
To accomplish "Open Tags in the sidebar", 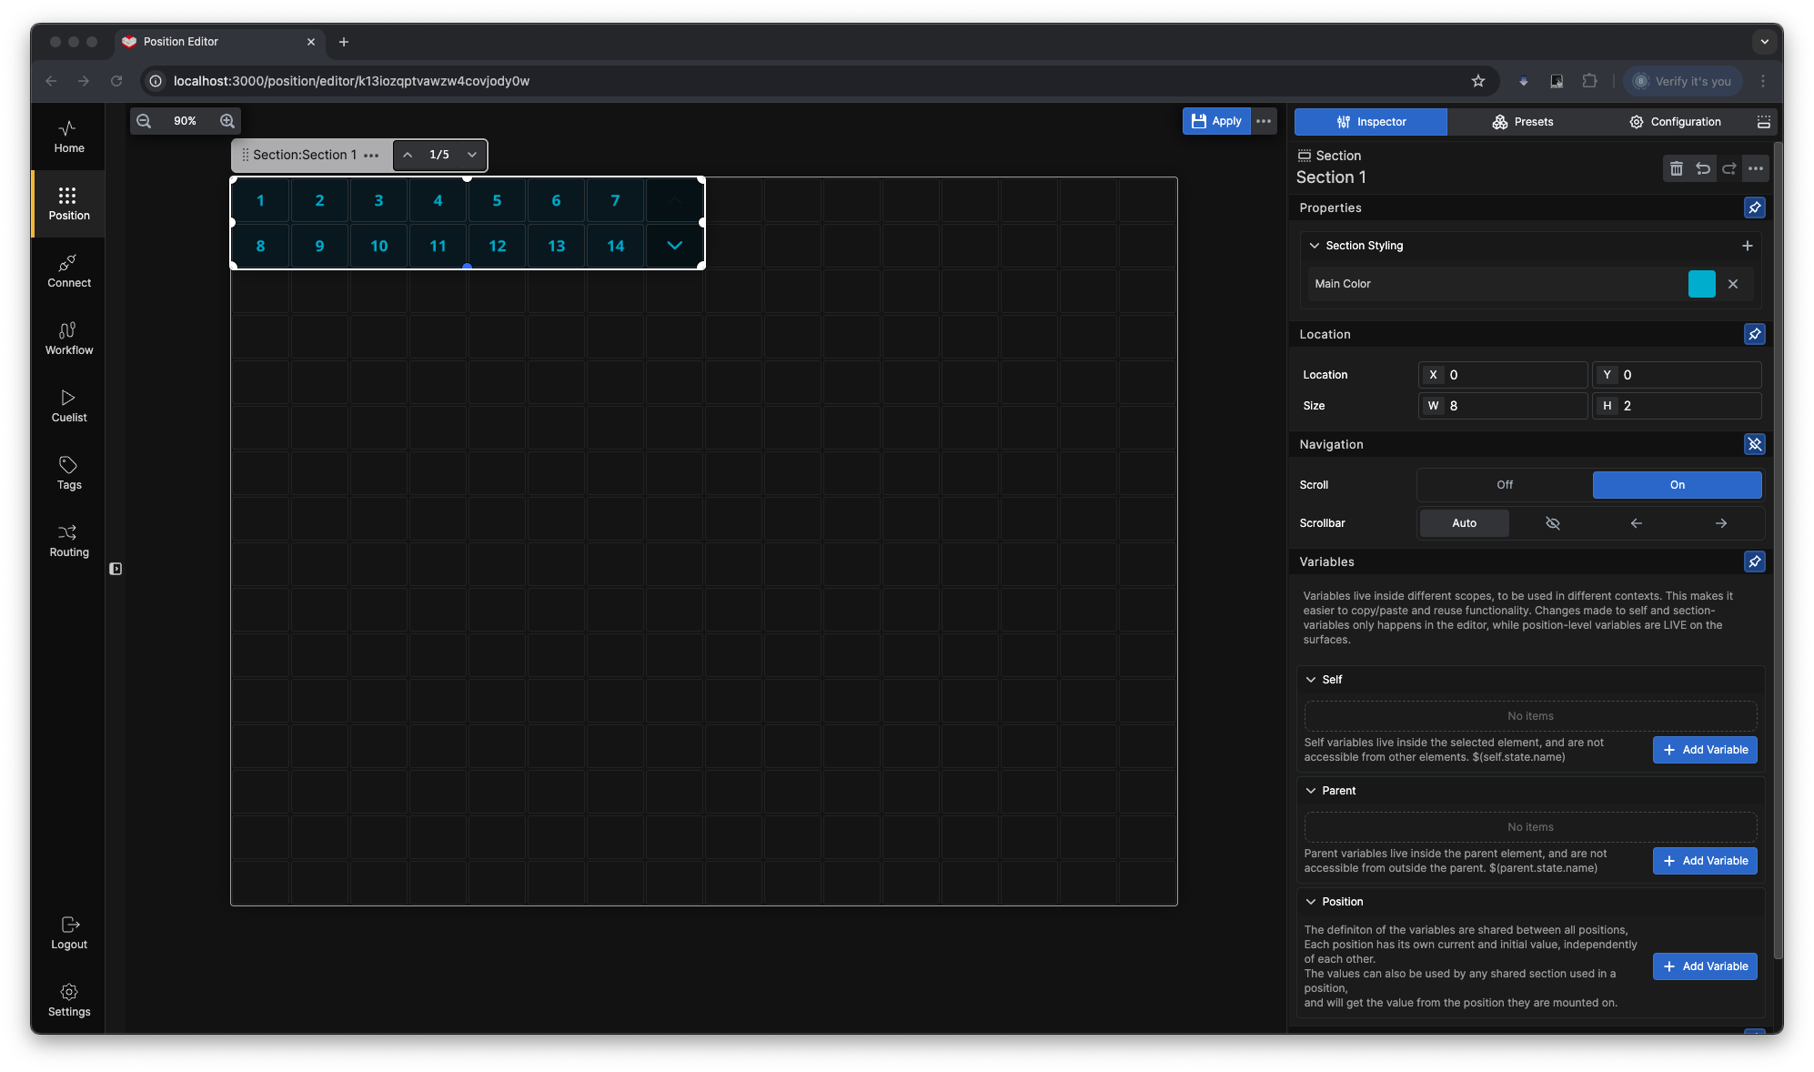I will pos(68,473).
